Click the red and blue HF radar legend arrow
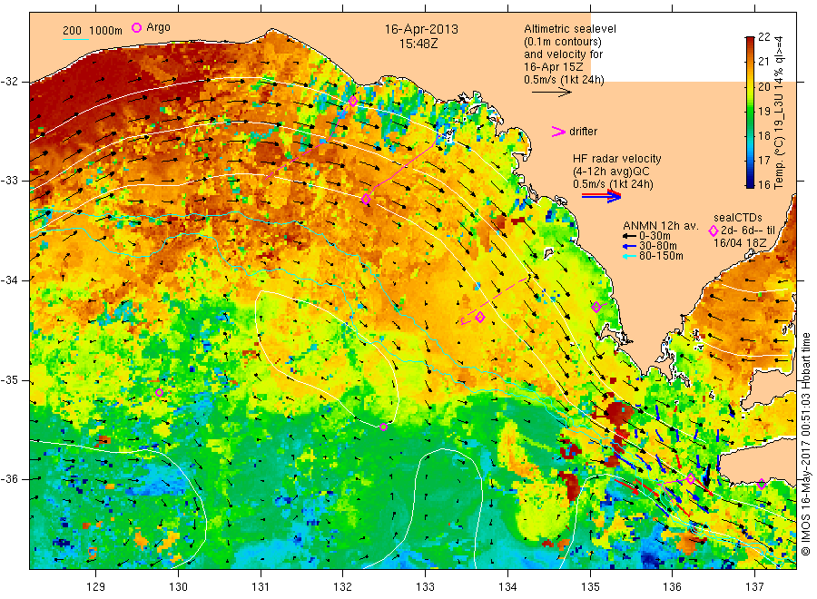Viewport: 817px width, 599px height. click(x=601, y=196)
